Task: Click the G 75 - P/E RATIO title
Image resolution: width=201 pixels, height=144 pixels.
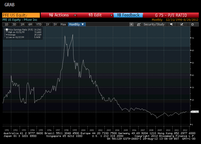Action: coord(171,15)
